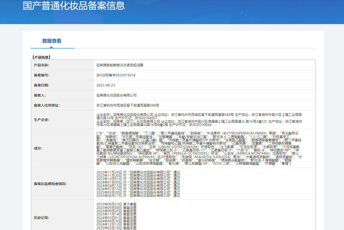Image resolution: width=344 pixels, height=230 pixels.
Task: Select the 2024年01月09日 inspection record
Action: (x=138, y=182)
